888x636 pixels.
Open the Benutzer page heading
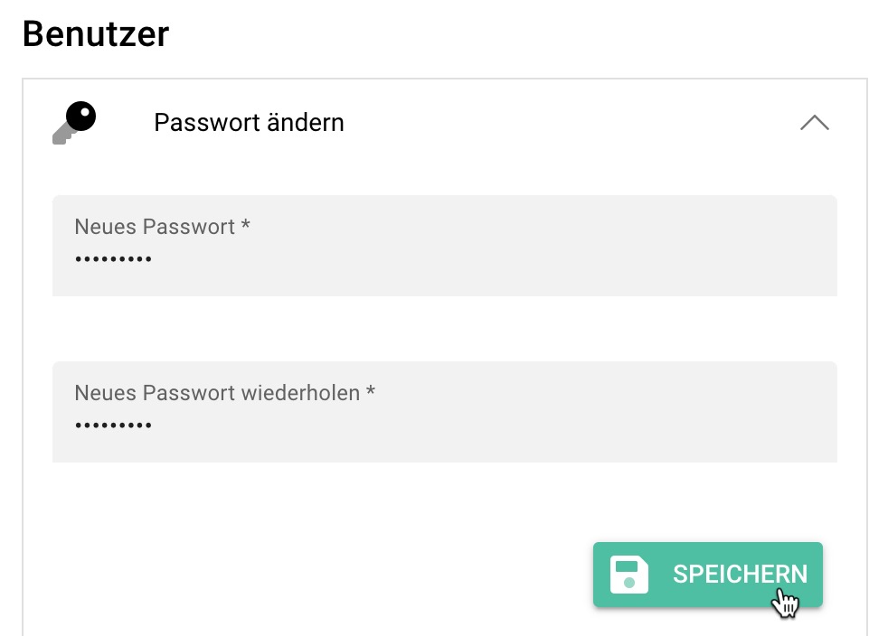pyautogui.click(x=95, y=33)
